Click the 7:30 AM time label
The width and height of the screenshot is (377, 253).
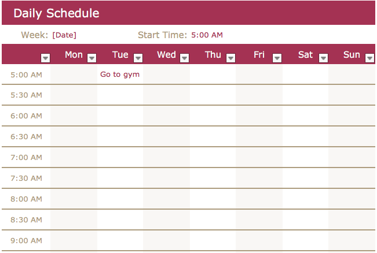(26, 178)
